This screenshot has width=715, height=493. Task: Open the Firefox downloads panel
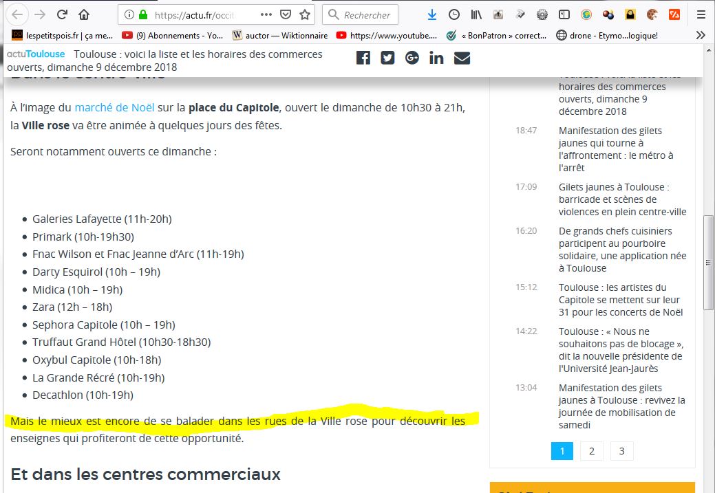point(432,14)
